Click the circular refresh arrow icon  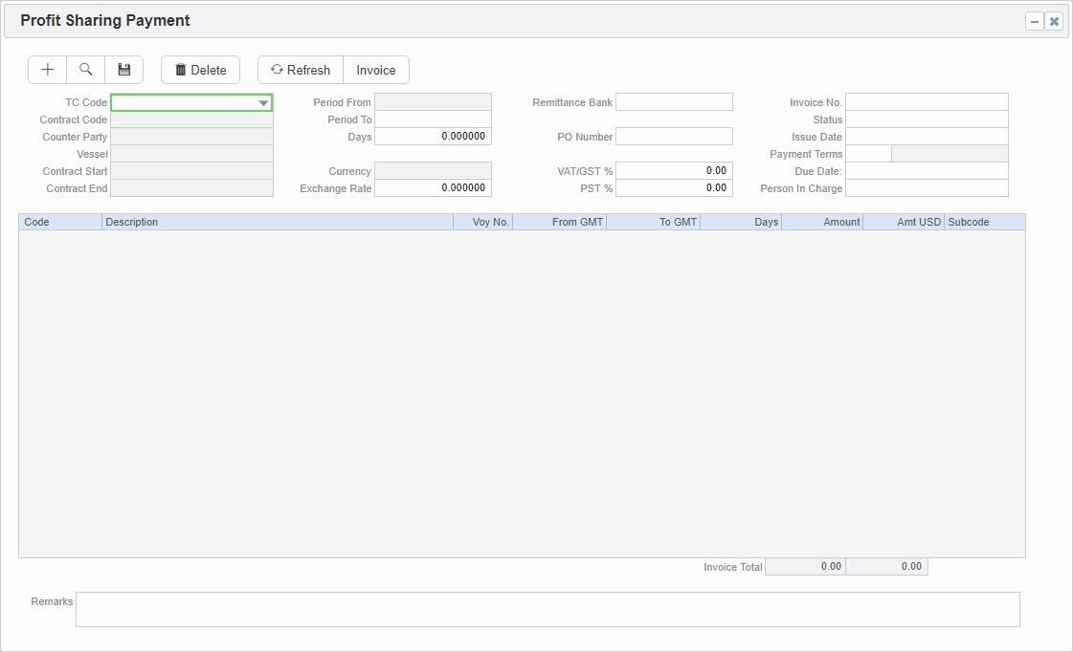(278, 69)
